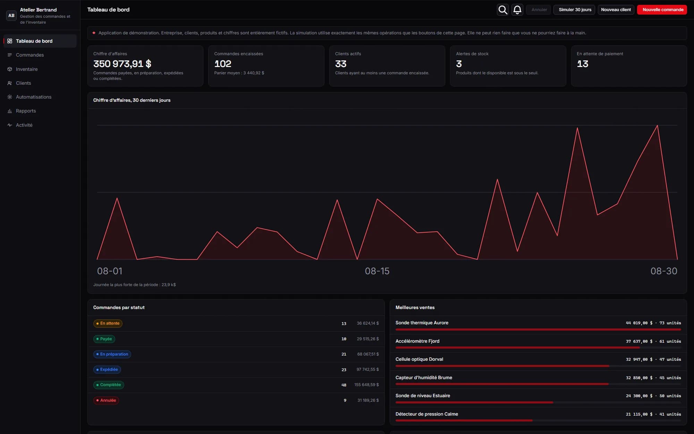Click the Activité pulse icon in sidebar

pyautogui.click(x=10, y=125)
